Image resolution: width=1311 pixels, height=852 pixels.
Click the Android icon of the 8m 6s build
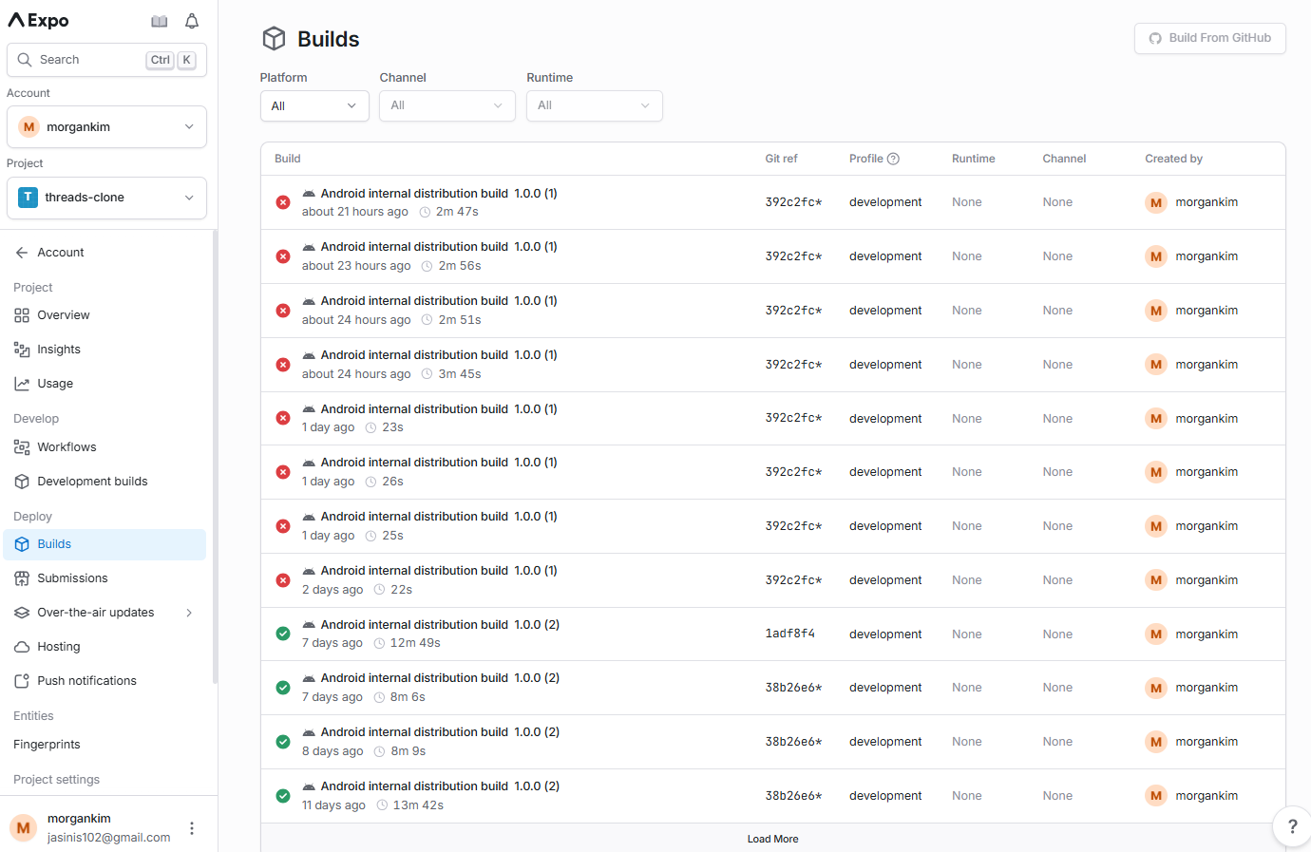point(309,678)
